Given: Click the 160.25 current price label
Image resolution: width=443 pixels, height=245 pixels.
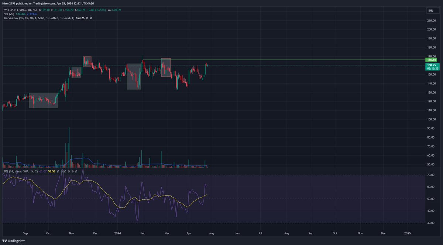Looking at the screenshot, I should pyautogui.click(x=432, y=64).
